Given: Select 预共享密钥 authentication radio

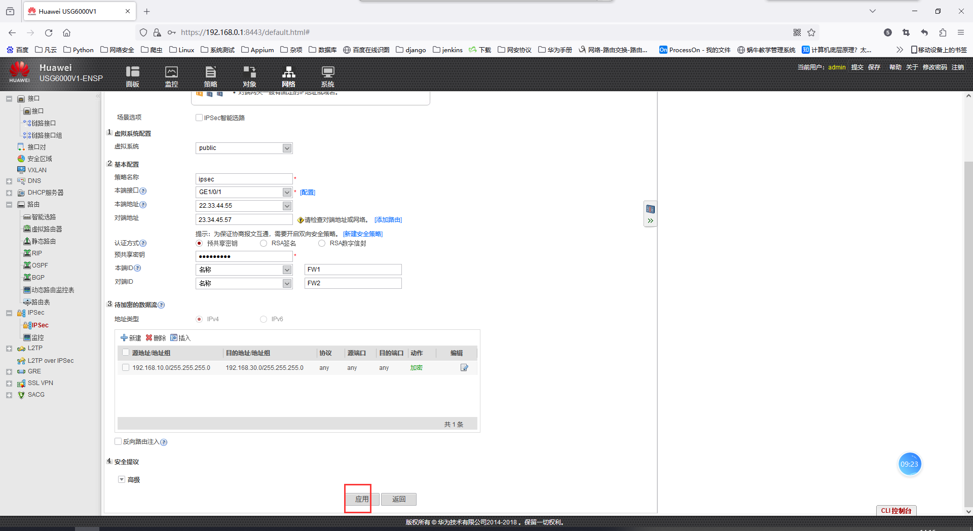Looking at the screenshot, I should tap(199, 243).
